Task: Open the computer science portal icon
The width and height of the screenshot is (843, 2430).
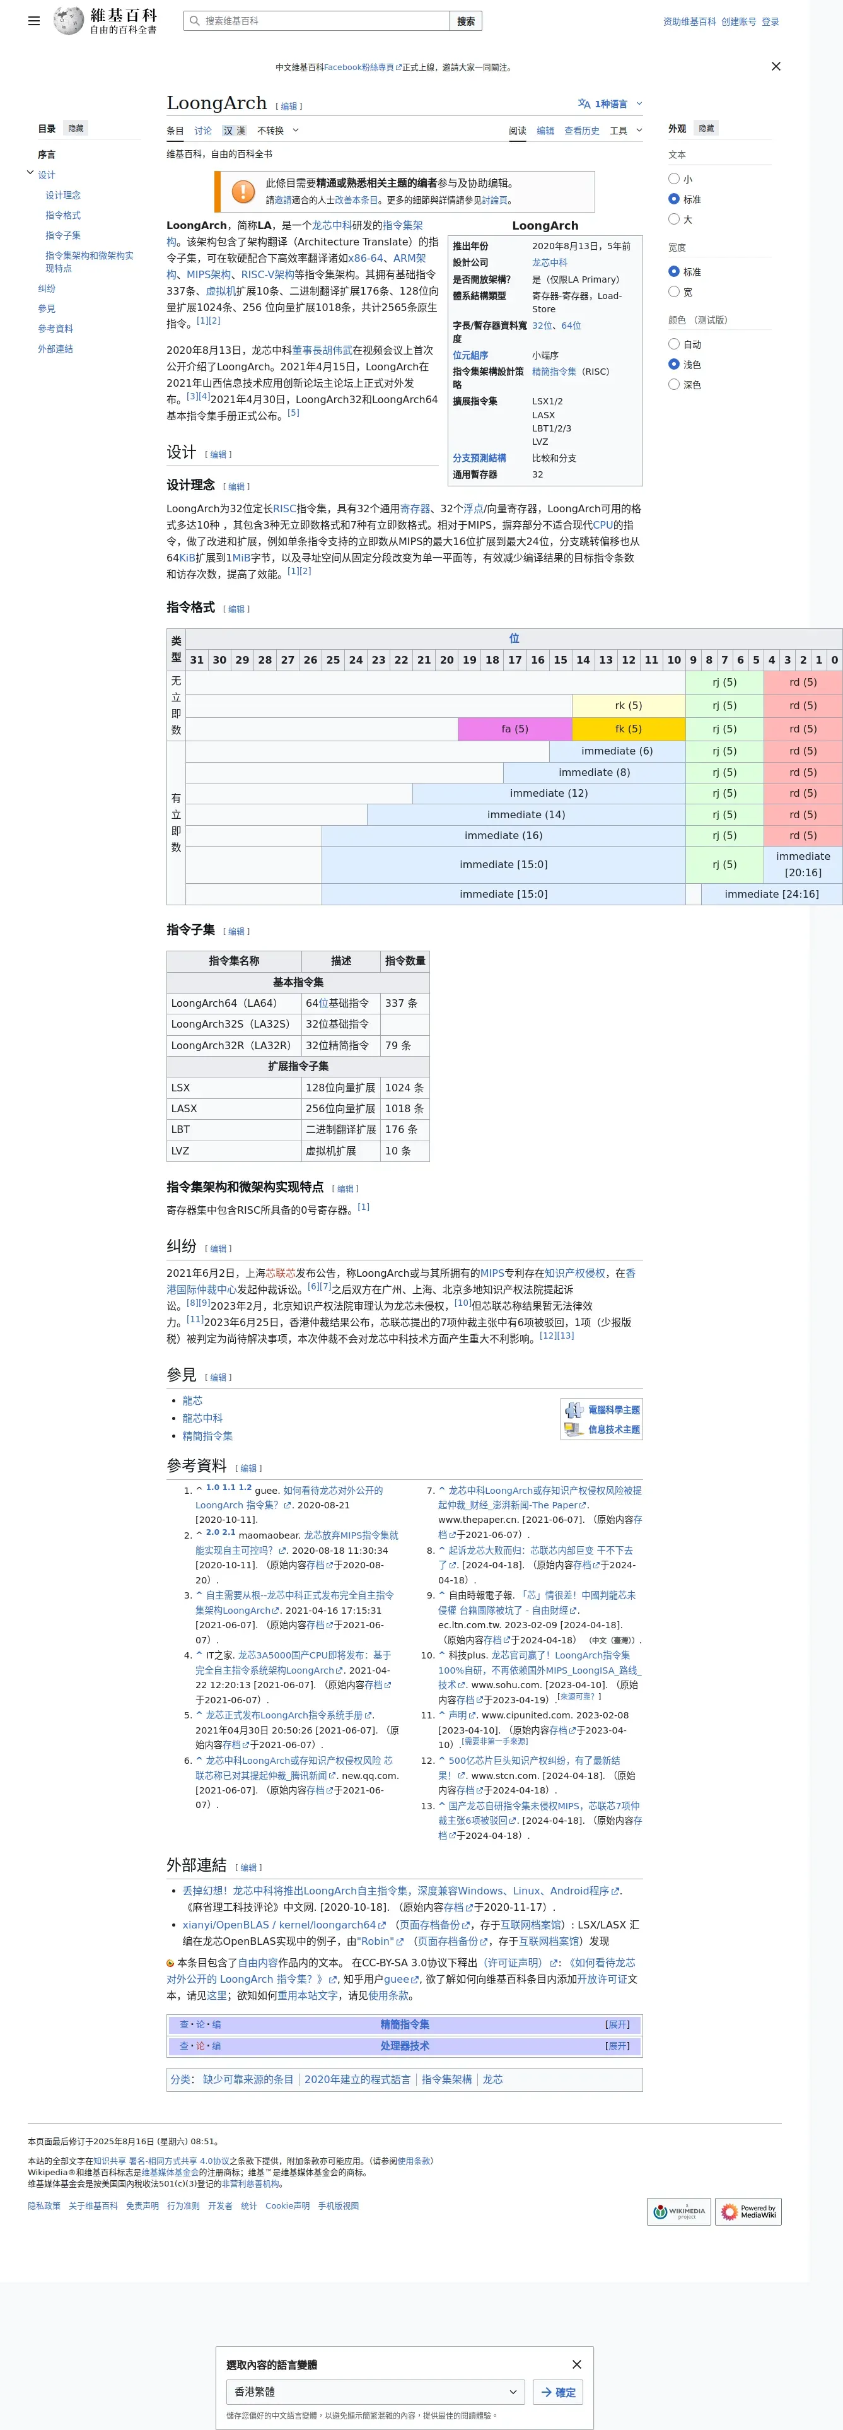Action: (x=573, y=1409)
